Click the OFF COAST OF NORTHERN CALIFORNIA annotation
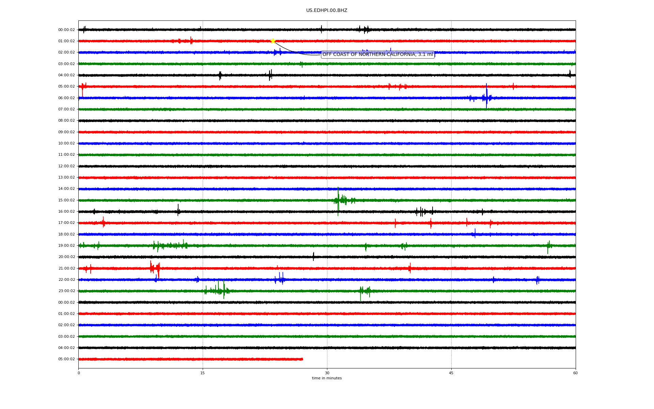Viewport: 654px width, 409px height. click(378, 55)
